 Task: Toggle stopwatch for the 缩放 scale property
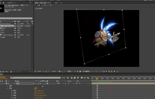(12, 95)
